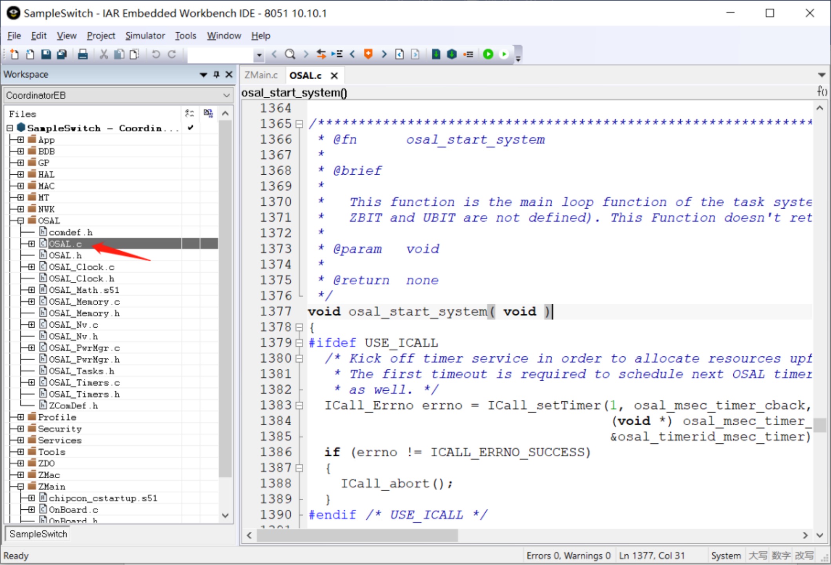Click the horizontal scrollbar thumb of the editor
The height and width of the screenshot is (565, 831).
point(357,535)
